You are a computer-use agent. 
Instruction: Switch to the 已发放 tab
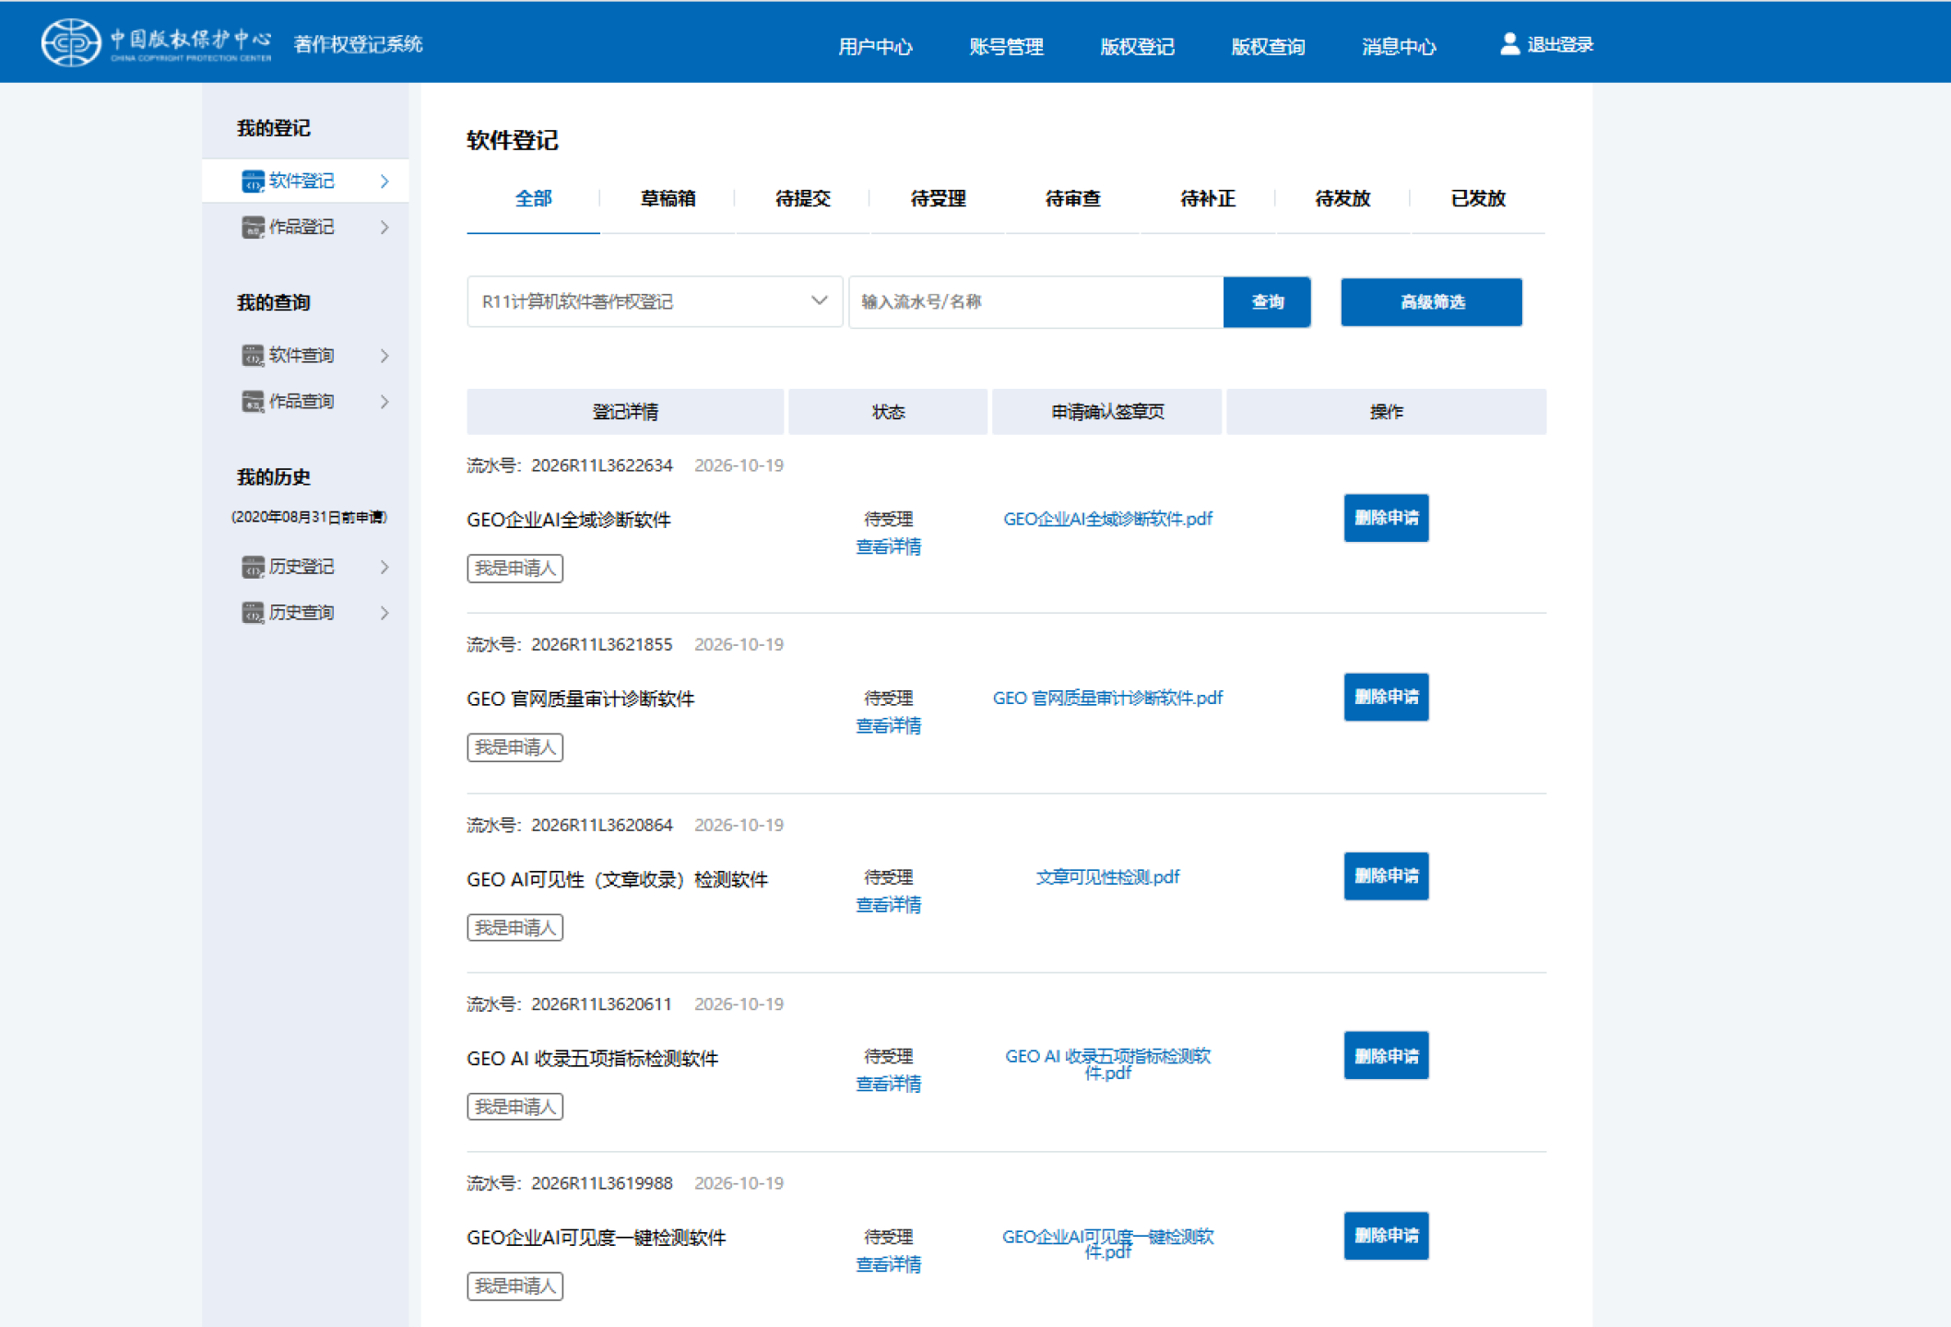point(1477,198)
